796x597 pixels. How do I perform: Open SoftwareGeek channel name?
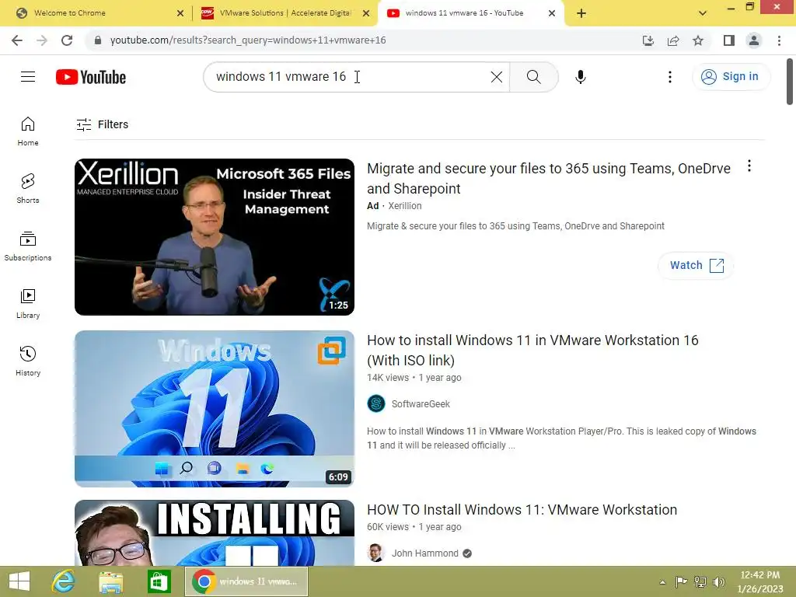pos(421,404)
